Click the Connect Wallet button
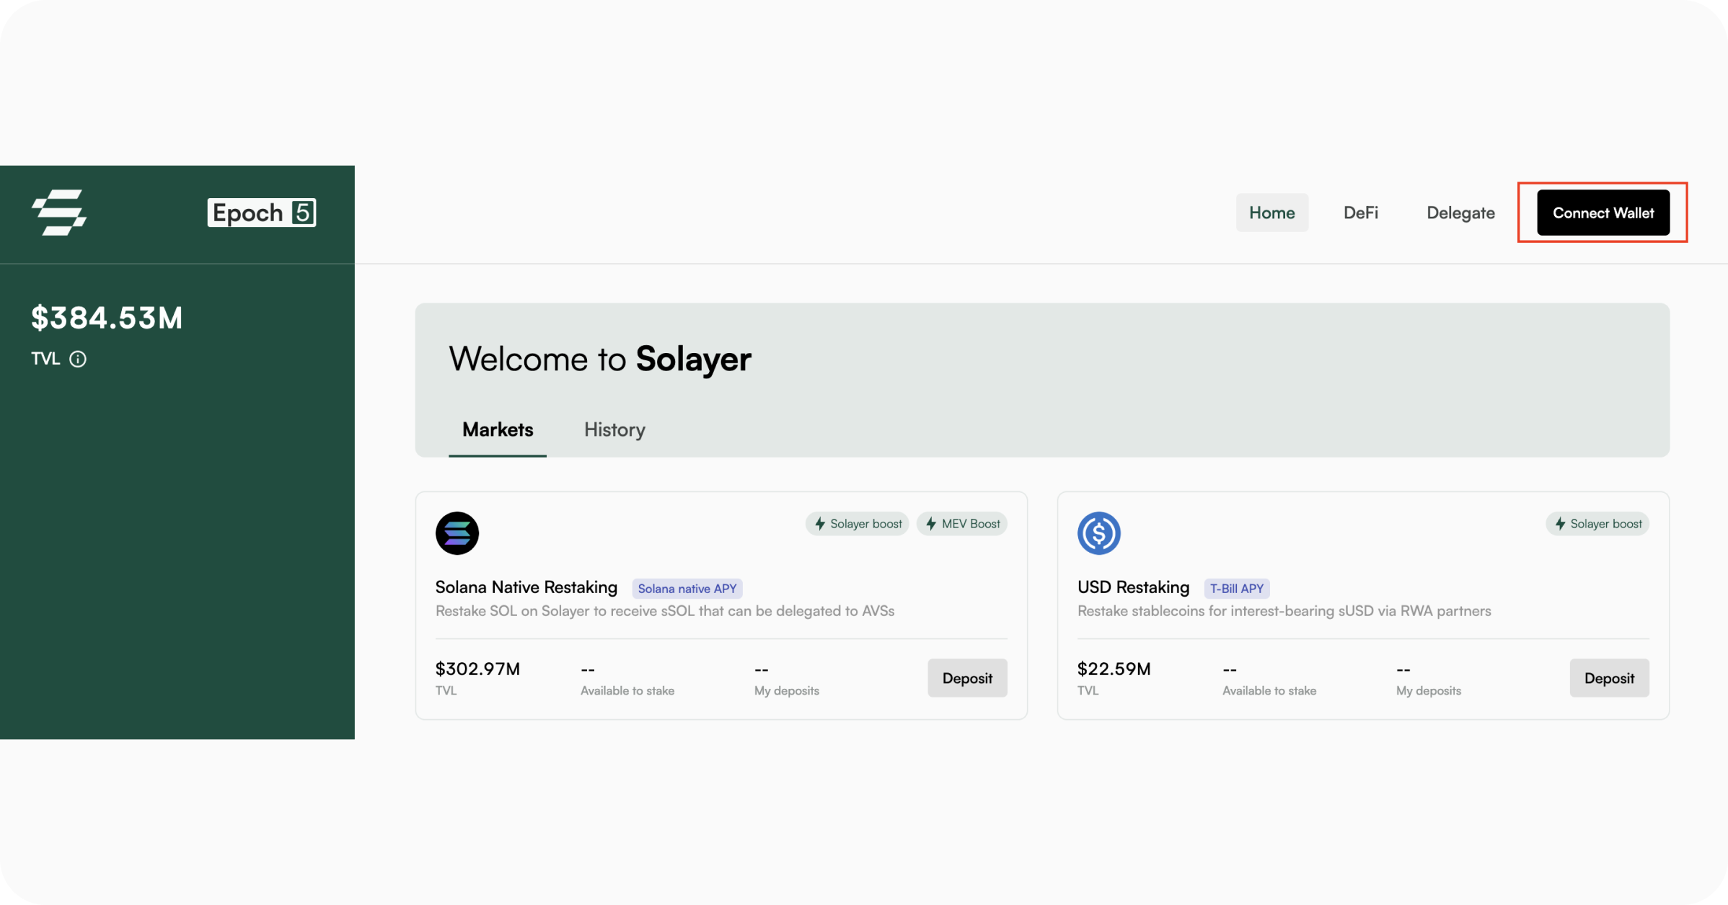The image size is (1728, 905). tap(1603, 213)
